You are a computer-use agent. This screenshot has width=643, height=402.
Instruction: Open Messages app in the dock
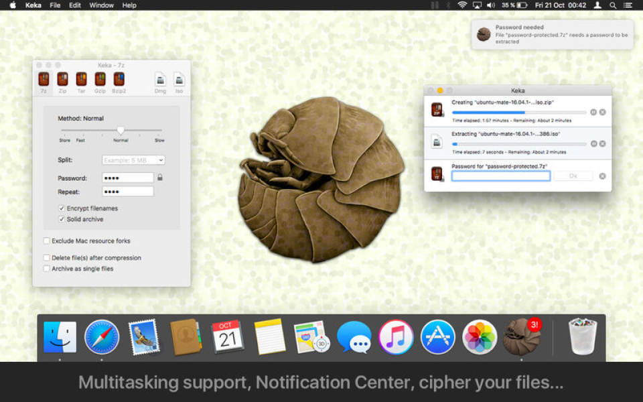pos(354,337)
